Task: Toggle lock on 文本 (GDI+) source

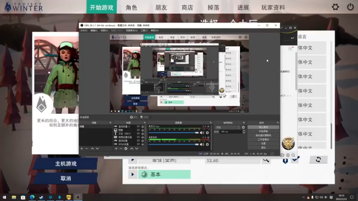Action: pos(143,134)
